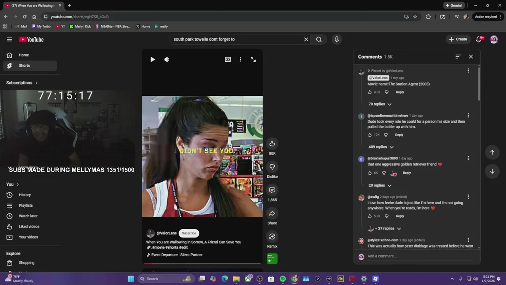Go to the previous Short with up arrow
The image size is (506, 285).
(492, 152)
